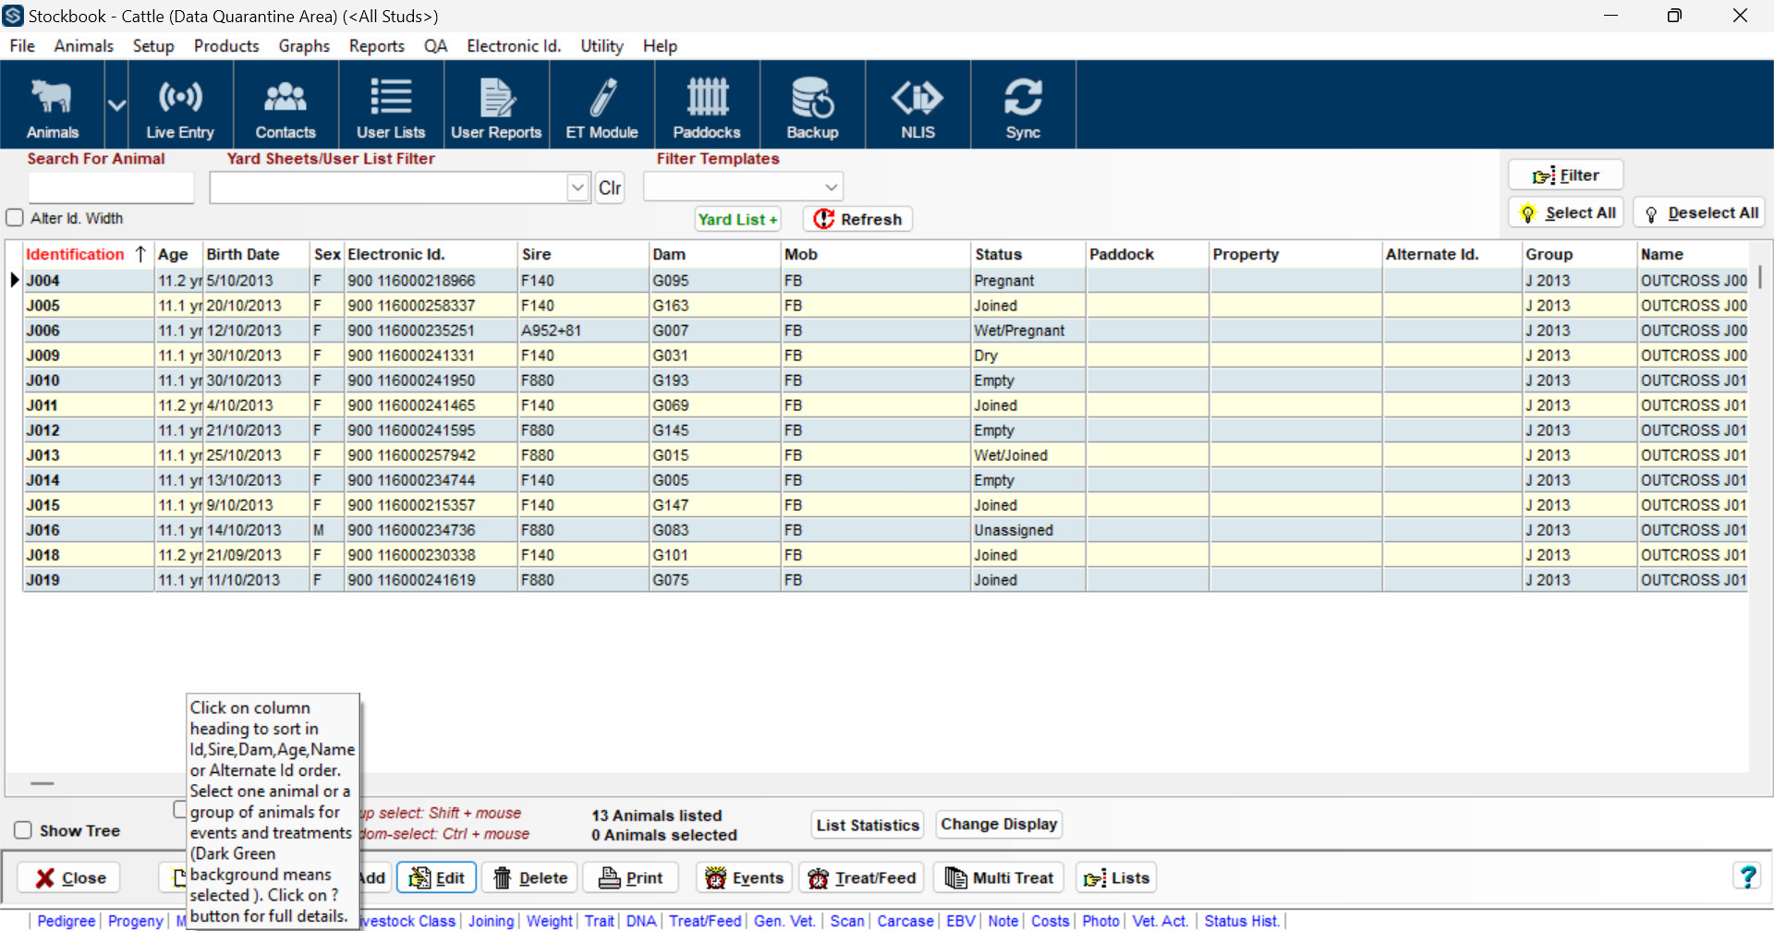
Task: Click Yard List + button
Action: (x=737, y=219)
